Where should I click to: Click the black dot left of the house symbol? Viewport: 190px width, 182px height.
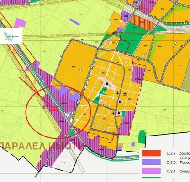click(x=117, y=93)
